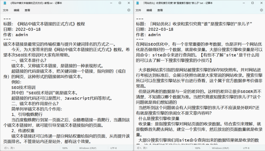Open settings in the 锚文本链接 Notepad window
This screenshot has width=265, height=151.
129,10
